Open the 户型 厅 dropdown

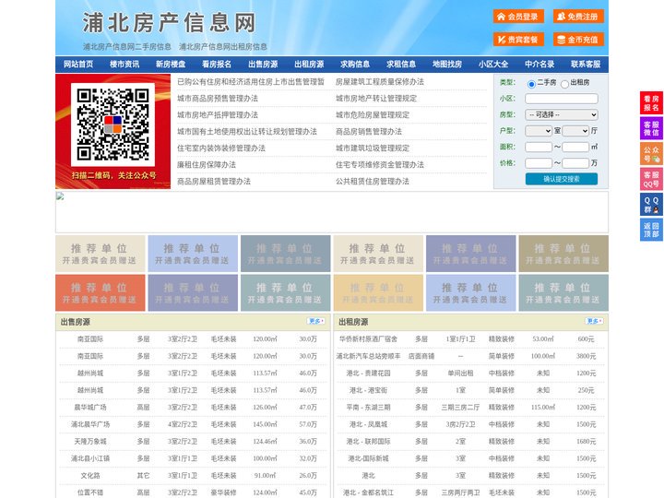pyautogui.click(x=575, y=131)
